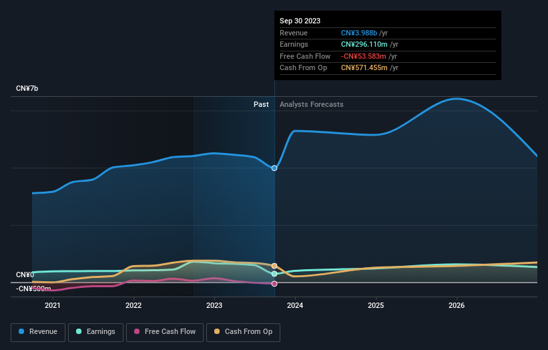Image resolution: width=548 pixels, height=350 pixels.
Task: Click the 2022 x-axis label
Action: point(133,306)
